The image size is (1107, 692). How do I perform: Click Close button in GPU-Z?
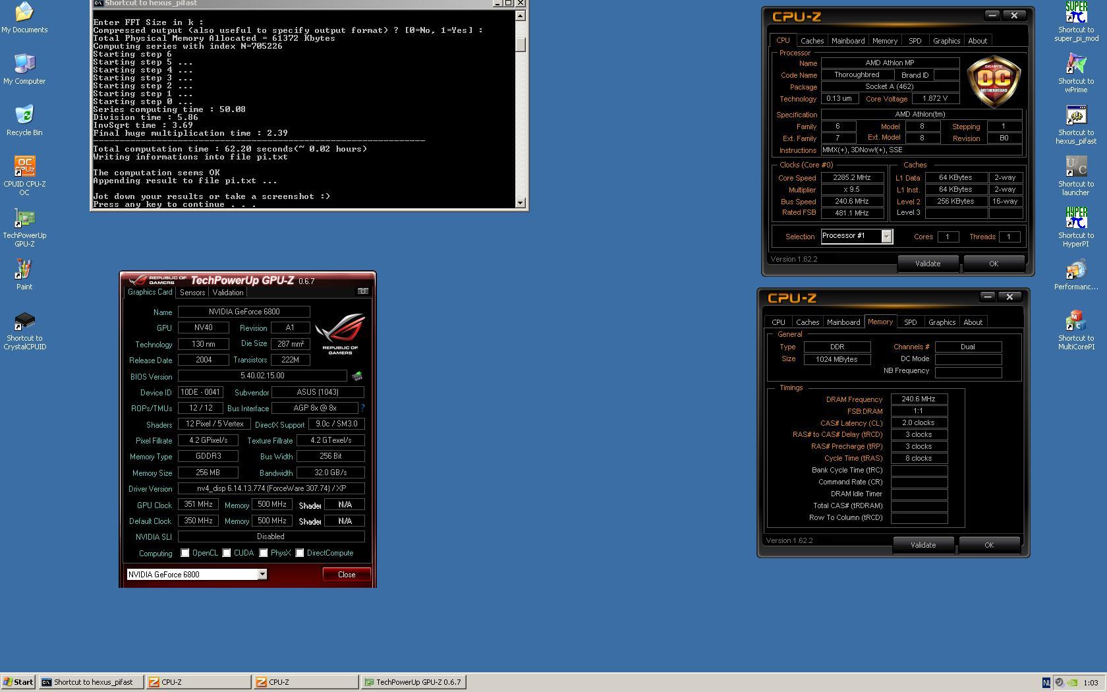347,575
